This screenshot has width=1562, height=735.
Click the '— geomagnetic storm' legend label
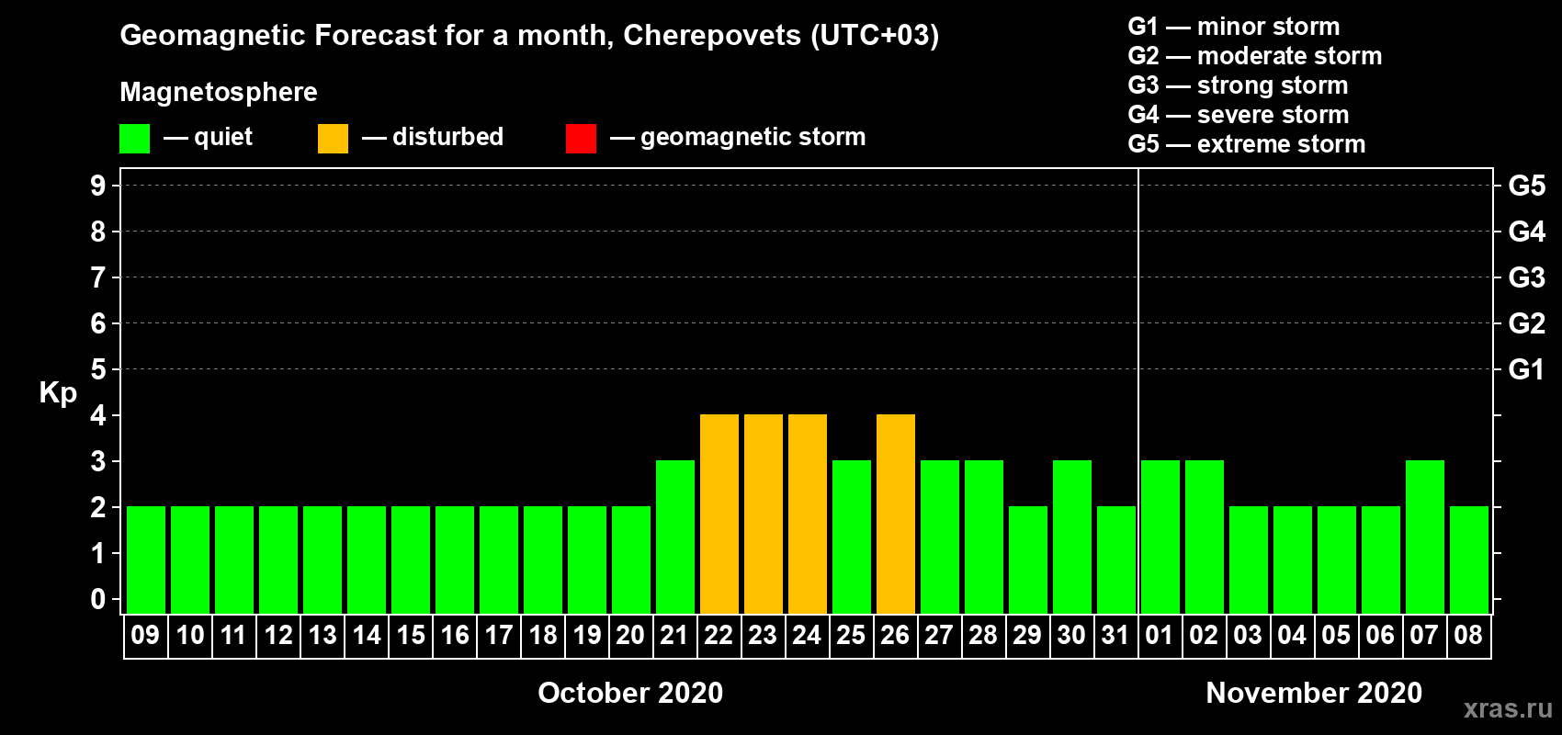(738, 137)
